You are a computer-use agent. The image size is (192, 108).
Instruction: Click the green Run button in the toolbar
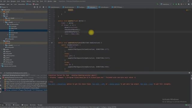click(173, 4)
